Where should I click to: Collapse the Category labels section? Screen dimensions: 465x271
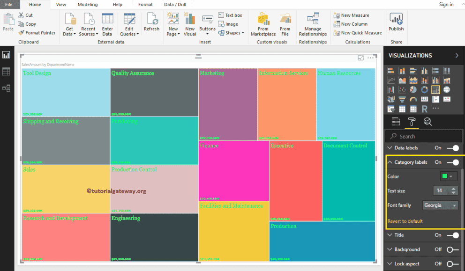tap(391, 161)
